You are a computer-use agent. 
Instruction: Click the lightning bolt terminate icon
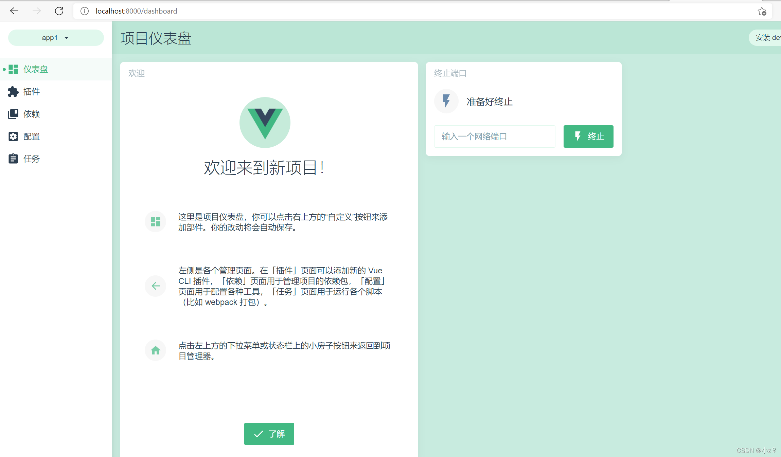point(446,101)
